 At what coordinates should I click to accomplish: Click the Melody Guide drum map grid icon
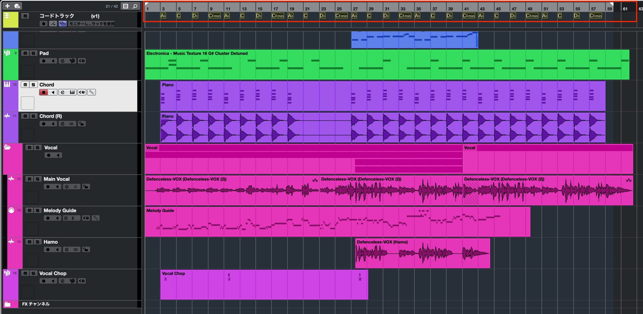[66, 218]
